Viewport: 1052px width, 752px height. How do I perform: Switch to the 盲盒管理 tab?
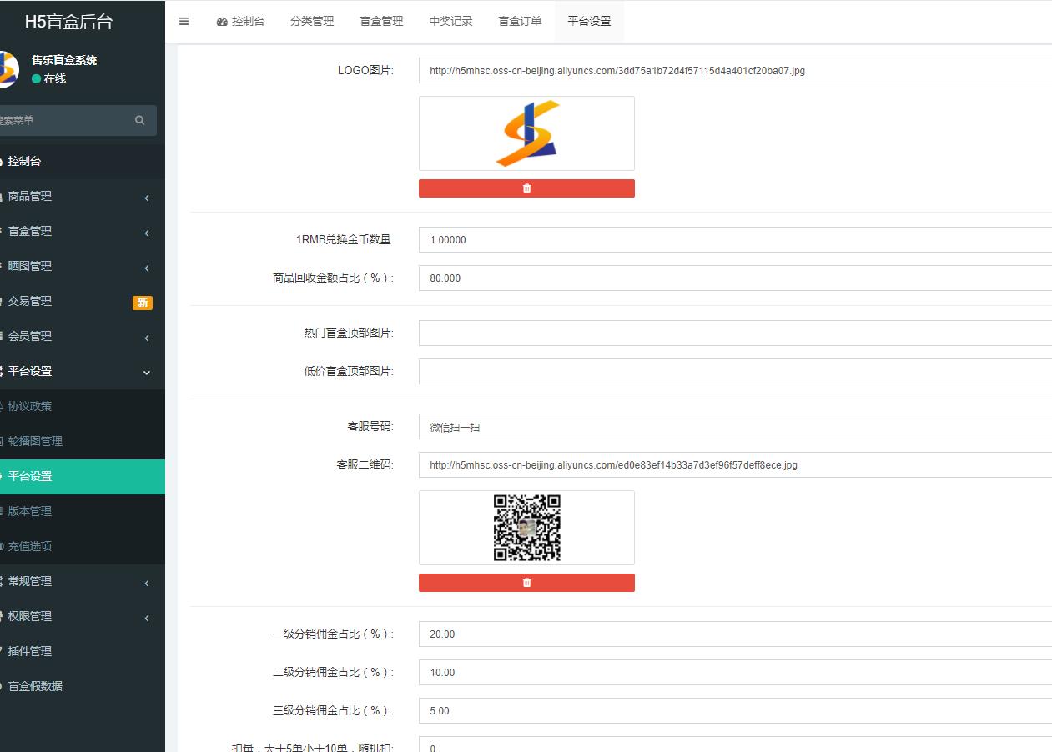click(381, 22)
